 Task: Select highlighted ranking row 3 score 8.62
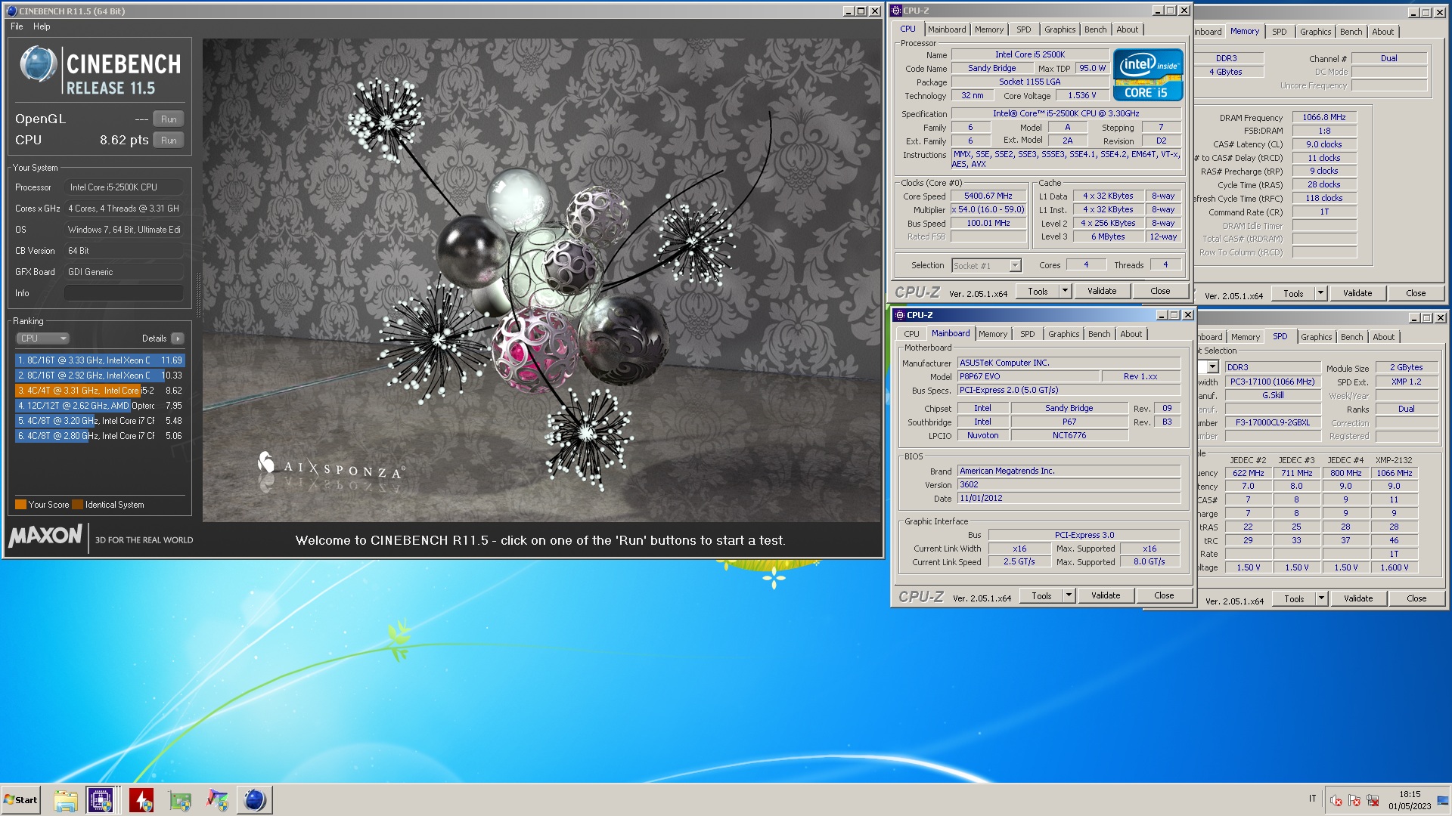tap(100, 391)
